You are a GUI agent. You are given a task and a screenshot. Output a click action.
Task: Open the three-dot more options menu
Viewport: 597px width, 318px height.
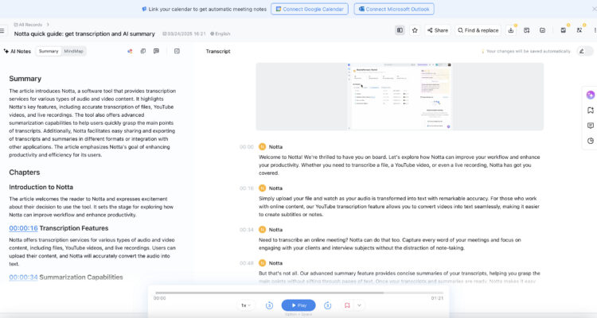(595, 30)
